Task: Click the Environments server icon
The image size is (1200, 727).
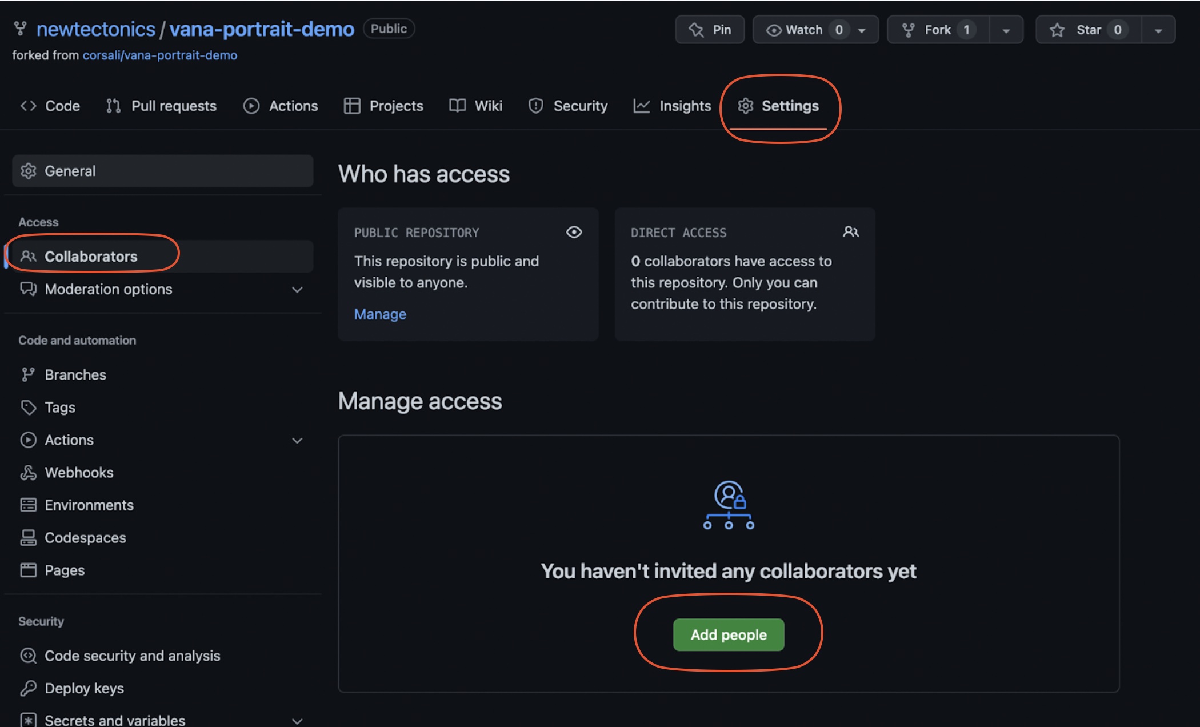Action: click(x=28, y=505)
